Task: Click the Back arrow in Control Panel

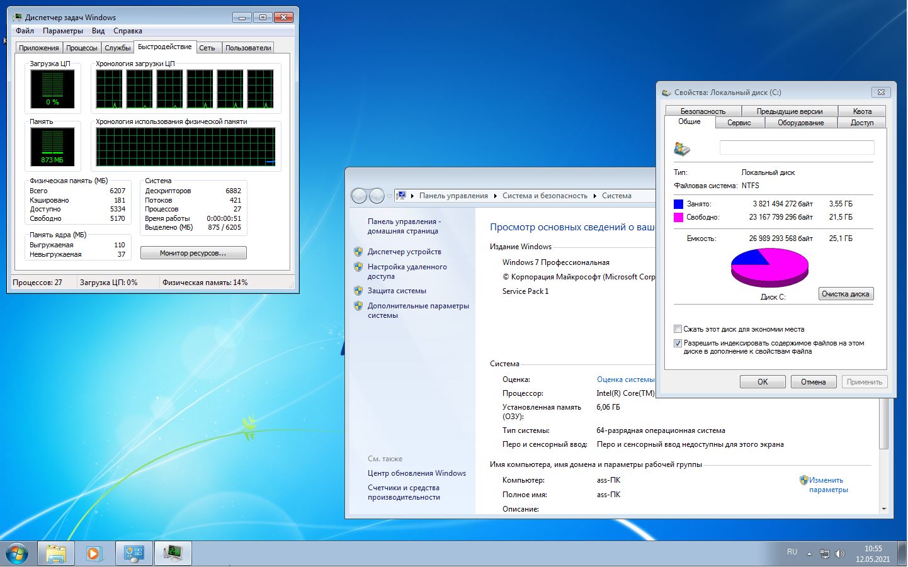Action: click(x=359, y=196)
